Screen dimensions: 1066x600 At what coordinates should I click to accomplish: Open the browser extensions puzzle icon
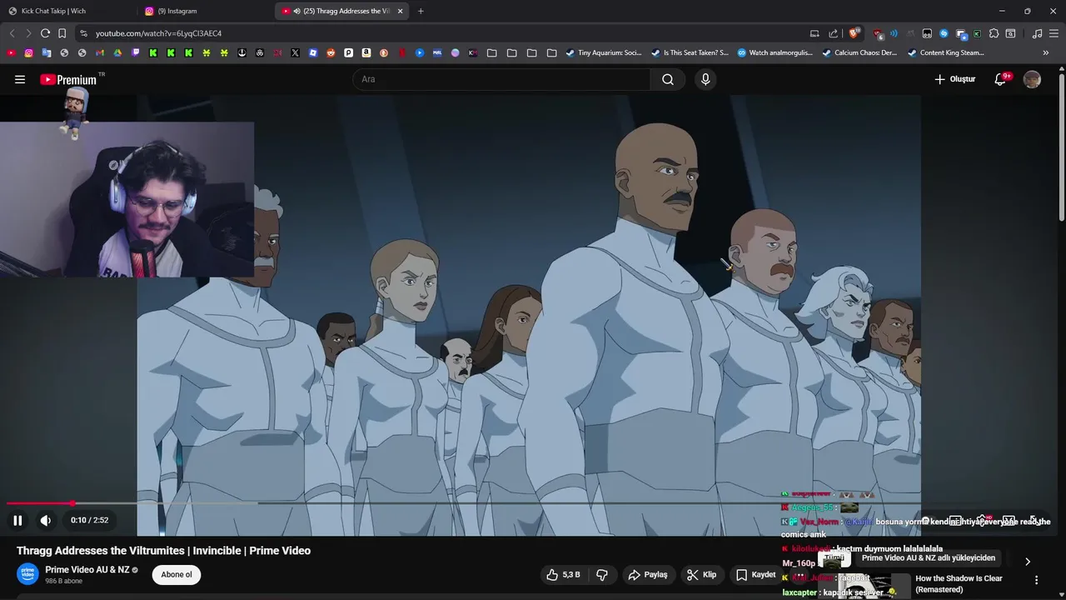click(x=994, y=33)
